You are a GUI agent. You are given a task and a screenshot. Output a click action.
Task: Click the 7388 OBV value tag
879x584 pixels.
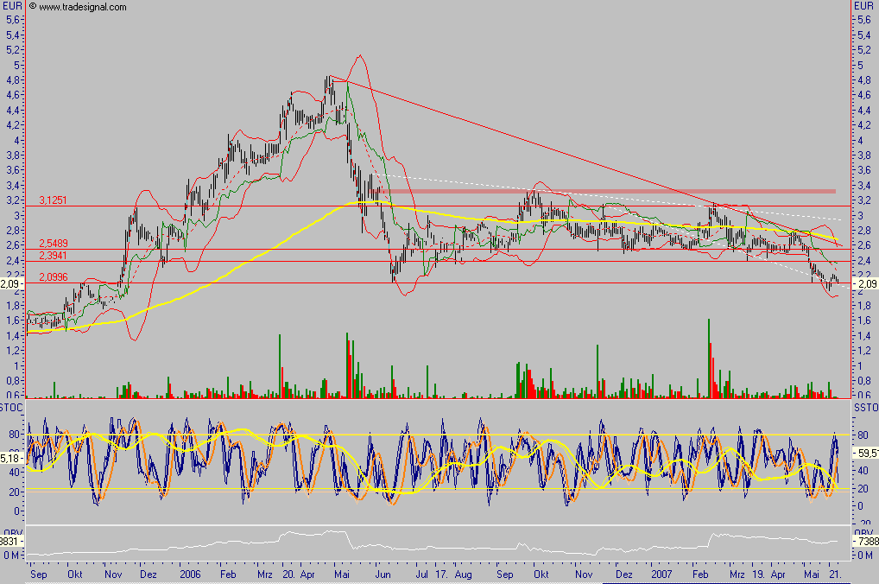865,542
